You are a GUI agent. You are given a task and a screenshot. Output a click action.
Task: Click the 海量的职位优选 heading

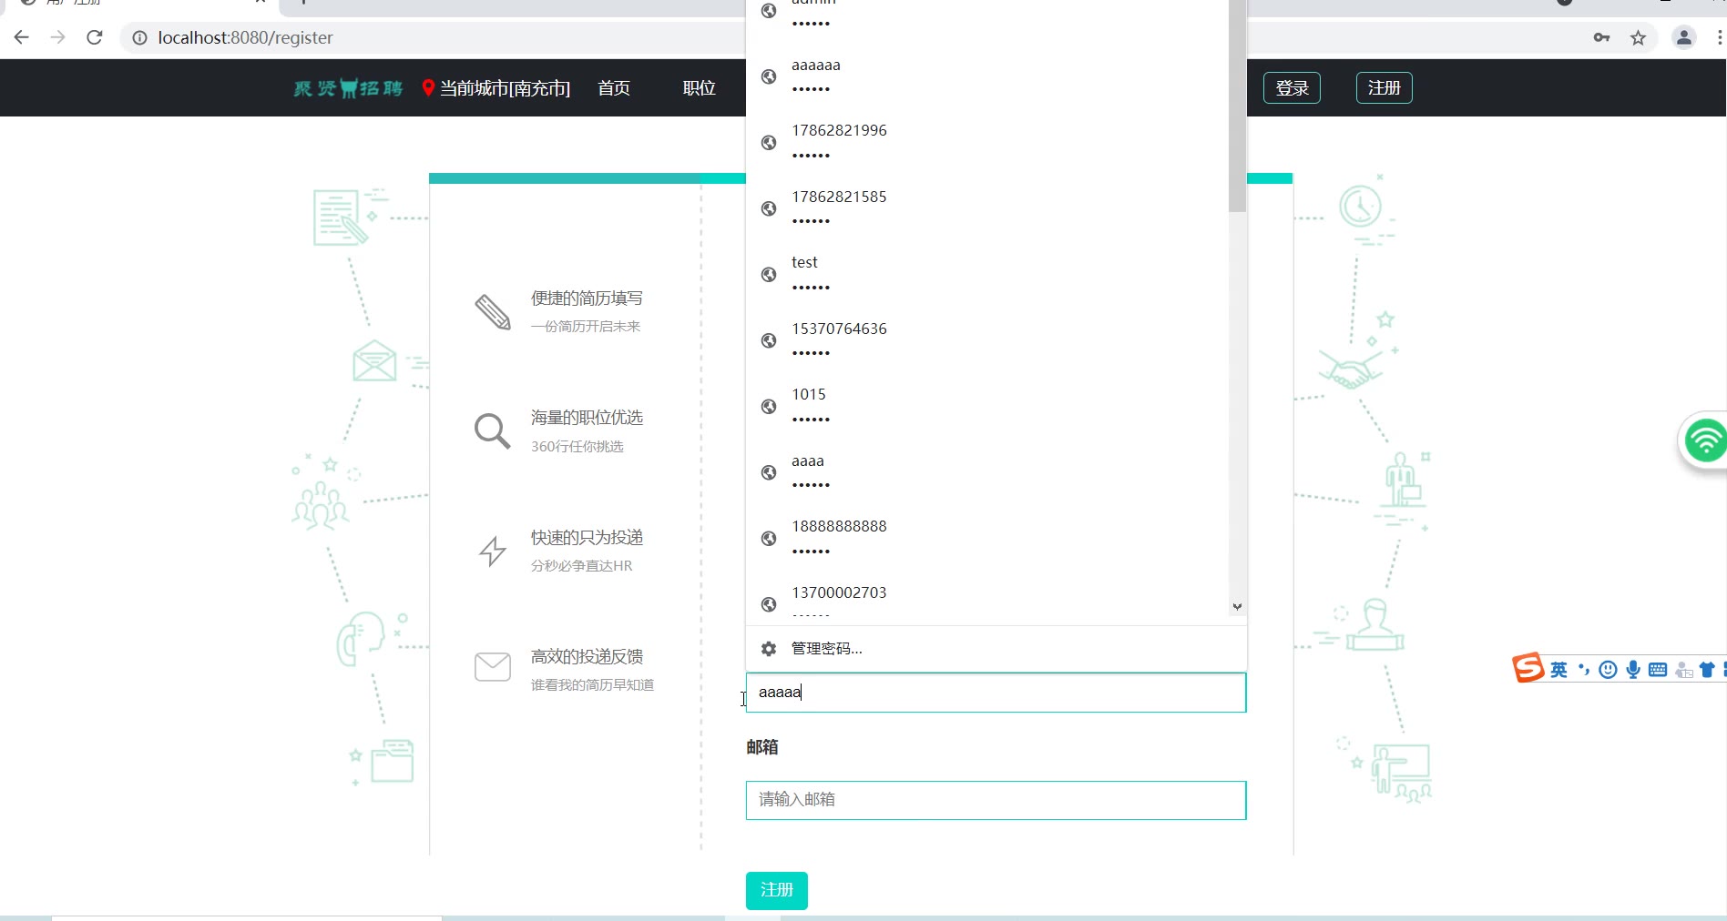[587, 418]
